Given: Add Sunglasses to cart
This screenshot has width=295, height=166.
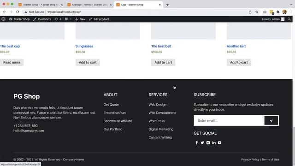Looking at the screenshot, I should coord(88,62).
